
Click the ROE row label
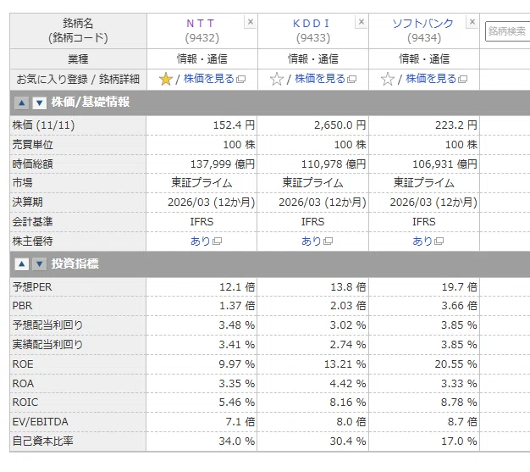23,364
